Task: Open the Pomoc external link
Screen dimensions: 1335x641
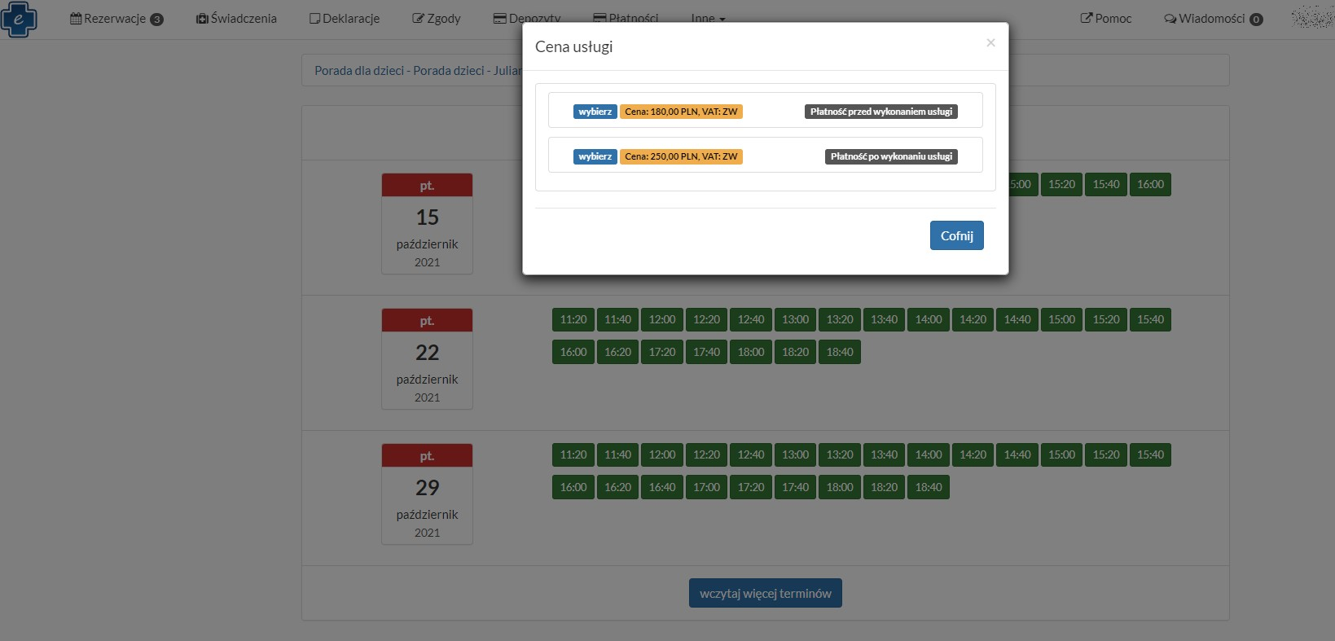Action: coord(1105,19)
